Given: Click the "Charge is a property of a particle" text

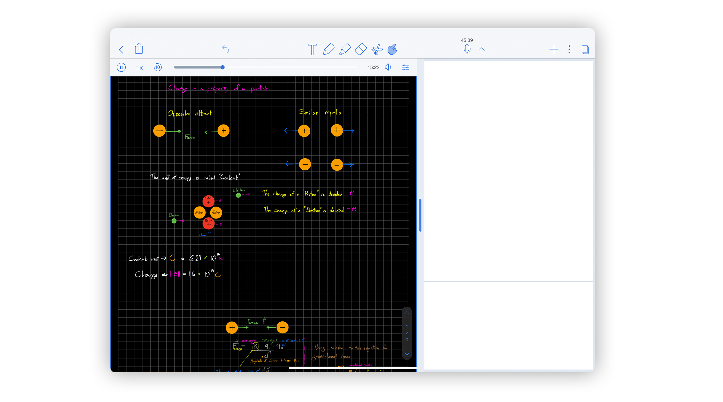Looking at the screenshot, I should pos(219,88).
